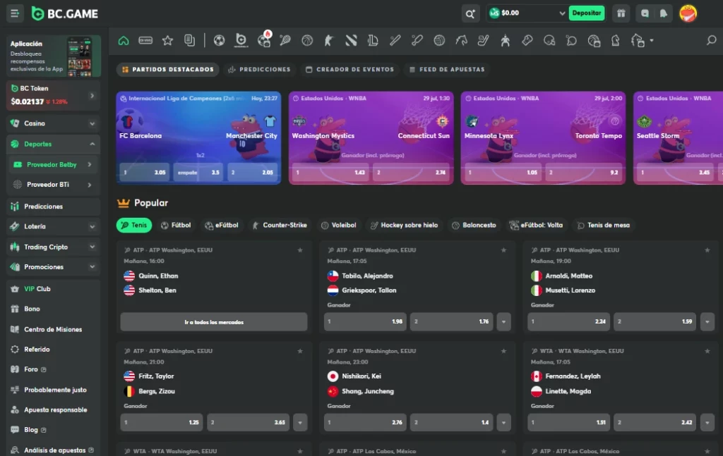Select the volleyball icon in toolbar

pyautogui.click(x=439, y=40)
